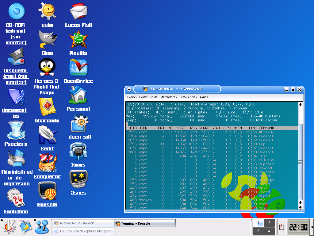Click the scroll-up arrow in Konsole scrollbar
This screenshot has width=314, height=236.
click(300, 104)
